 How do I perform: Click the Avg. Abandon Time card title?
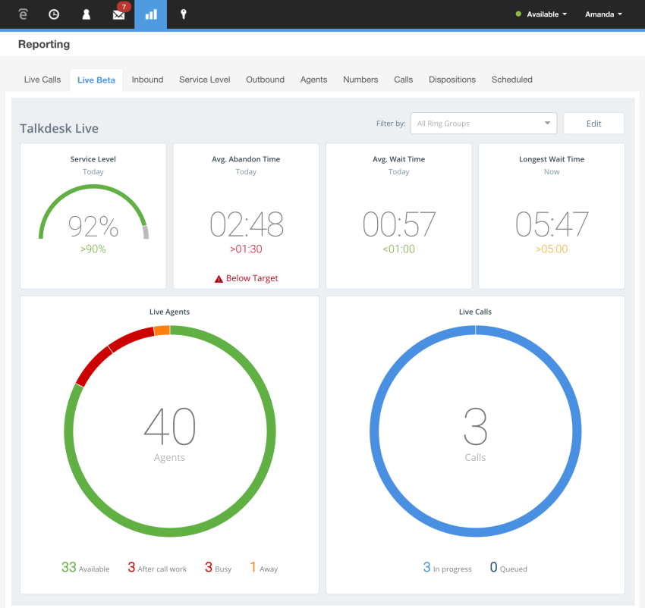pos(246,159)
